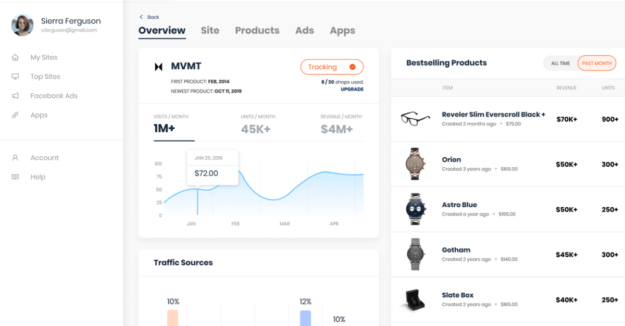Click the Facebook Ads megaphone icon
625x326 pixels.
point(15,96)
